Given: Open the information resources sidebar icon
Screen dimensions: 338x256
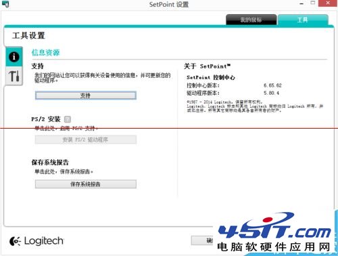Looking at the screenshot, I should pos(14,56).
